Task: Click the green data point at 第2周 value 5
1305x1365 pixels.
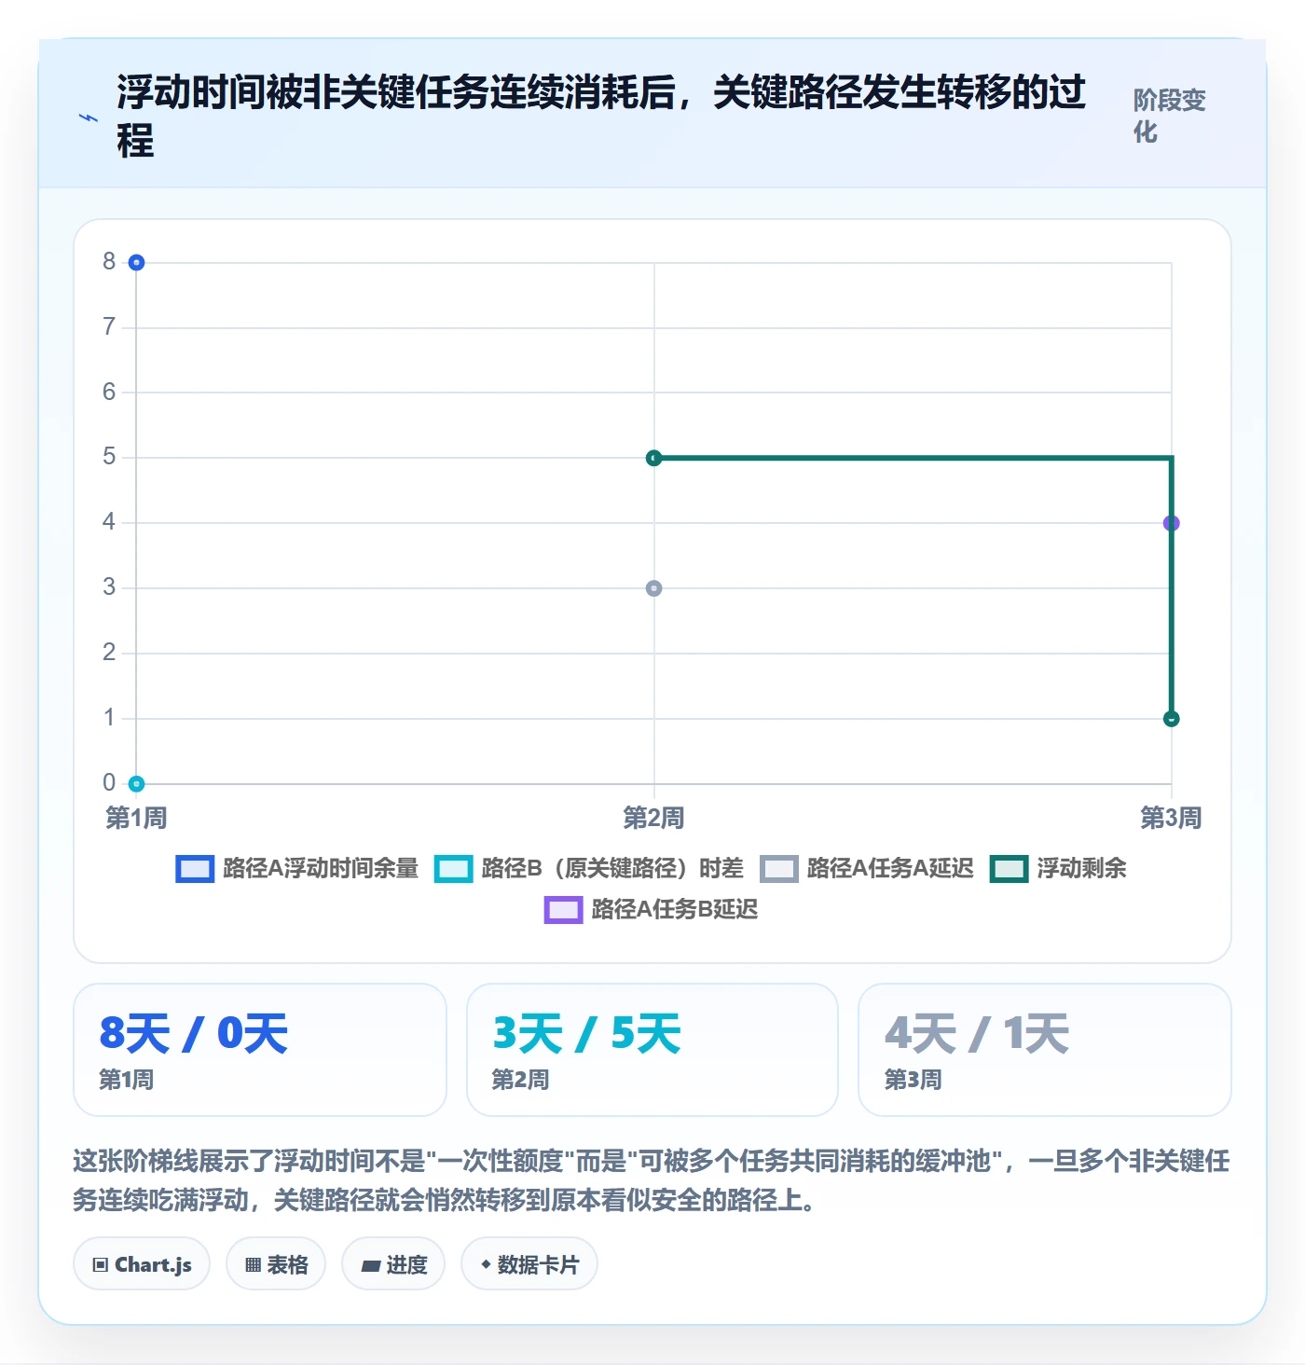Action: point(654,458)
